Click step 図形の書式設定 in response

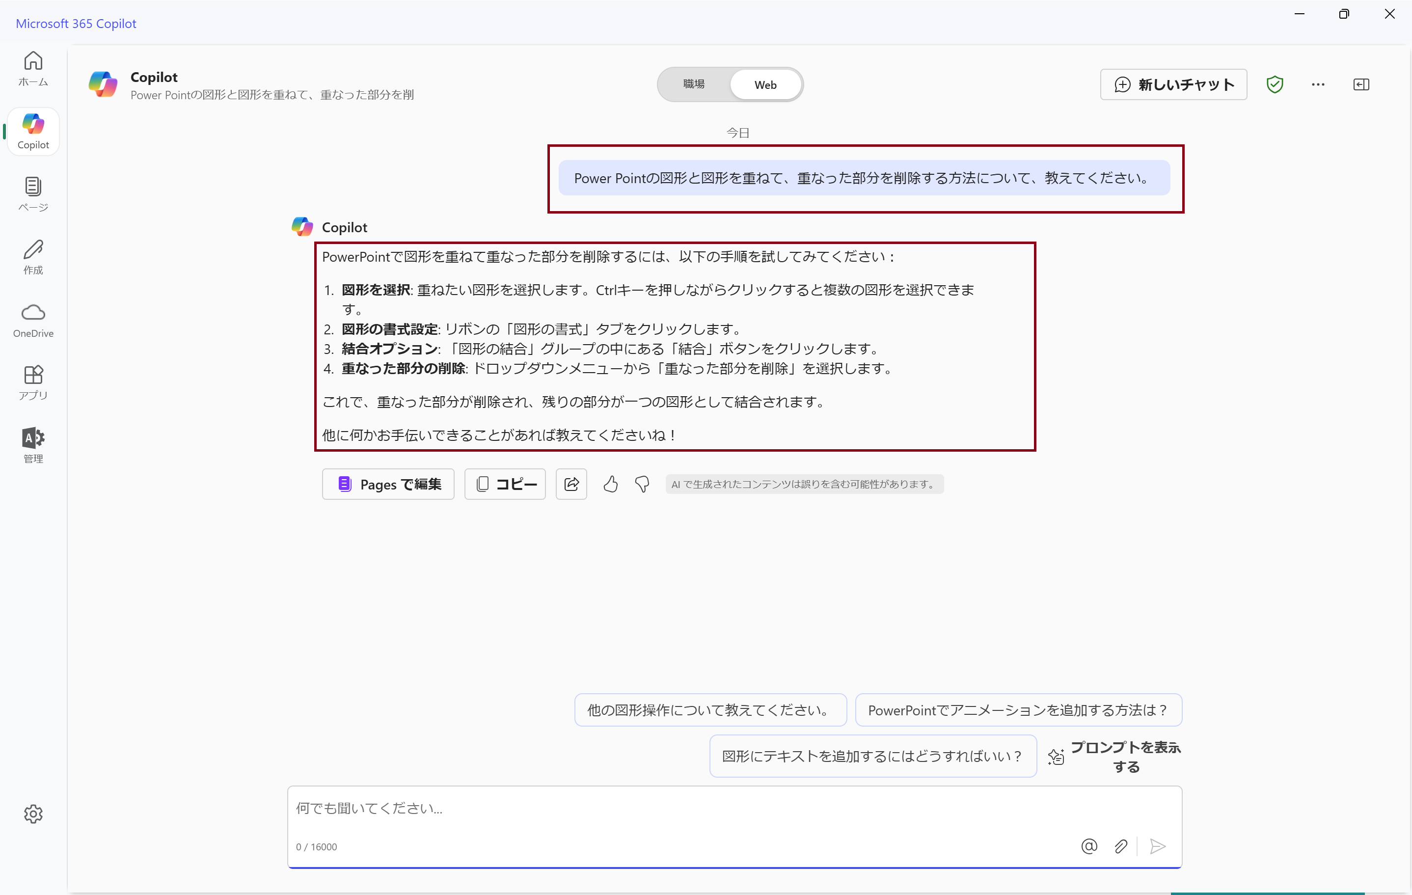[390, 329]
